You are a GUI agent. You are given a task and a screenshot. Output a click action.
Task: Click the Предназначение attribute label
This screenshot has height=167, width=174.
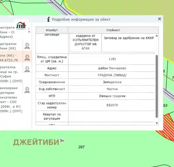pyautogui.click(x=52, y=82)
